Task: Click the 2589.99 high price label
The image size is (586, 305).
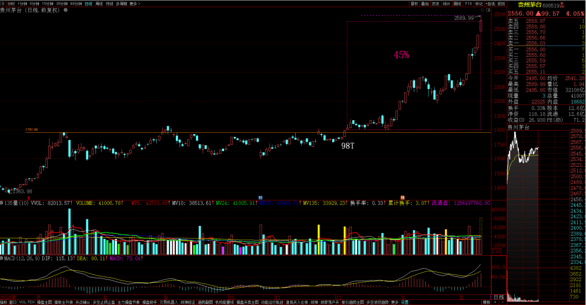Action: click(463, 18)
